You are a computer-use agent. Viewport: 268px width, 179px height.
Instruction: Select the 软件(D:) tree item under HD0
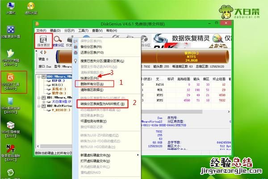pos(59,93)
